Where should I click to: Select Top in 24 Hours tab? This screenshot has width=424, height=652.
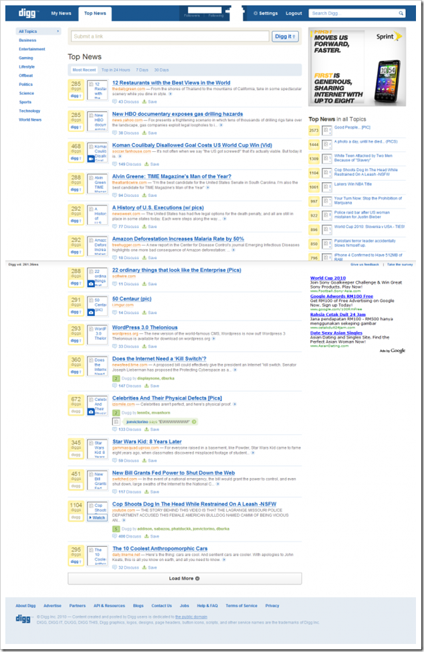[x=116, y=70]
